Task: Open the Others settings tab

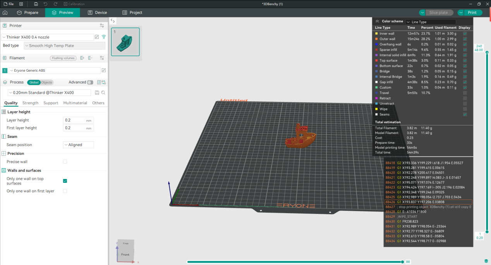Action: (98, 103)
